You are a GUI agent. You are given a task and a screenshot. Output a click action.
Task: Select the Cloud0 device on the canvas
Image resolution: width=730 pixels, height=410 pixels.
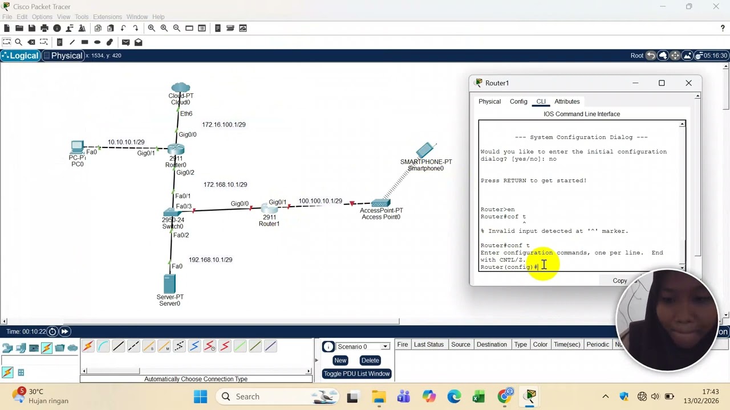coord(180,88)
